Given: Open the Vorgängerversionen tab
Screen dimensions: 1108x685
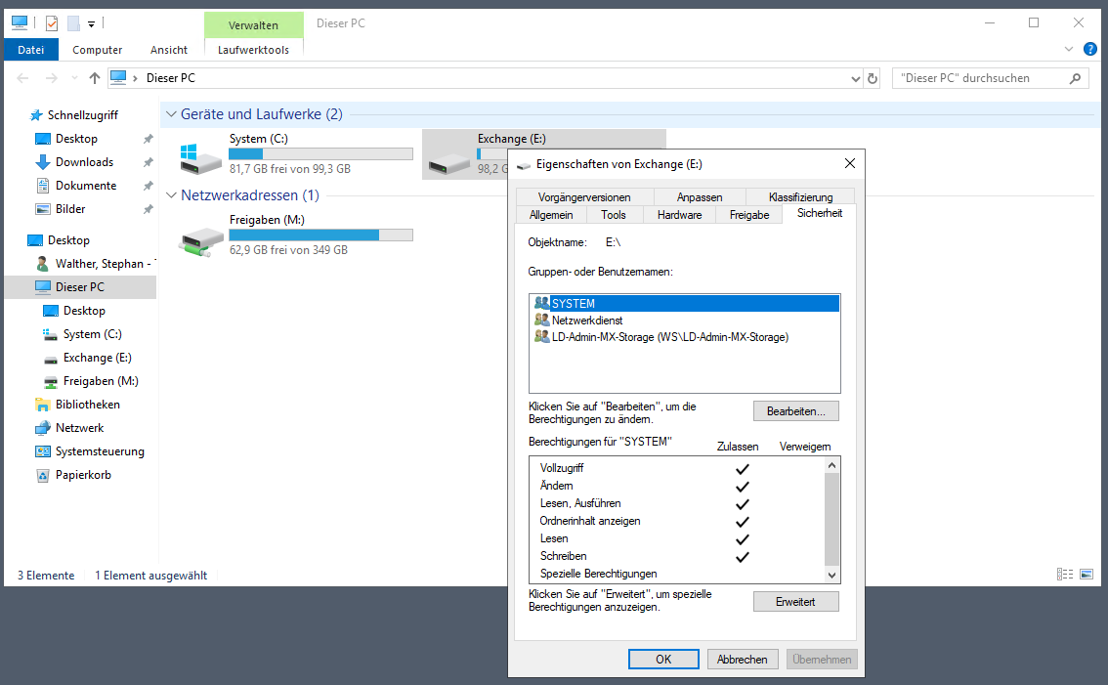Looking at the screenshot, I should pyautogui.click(x=583, y=197).
